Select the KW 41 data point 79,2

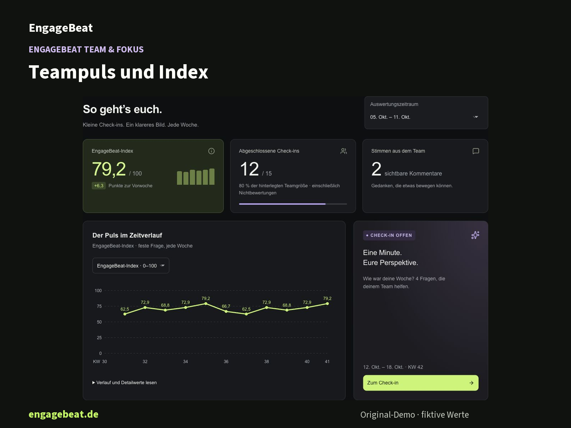click(327, 304)
